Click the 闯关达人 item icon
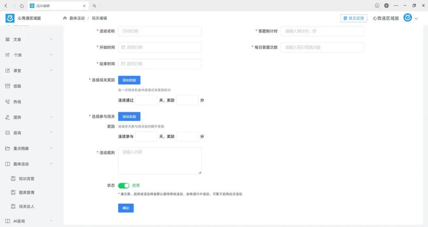428x227 pixels. pos(13,206)
